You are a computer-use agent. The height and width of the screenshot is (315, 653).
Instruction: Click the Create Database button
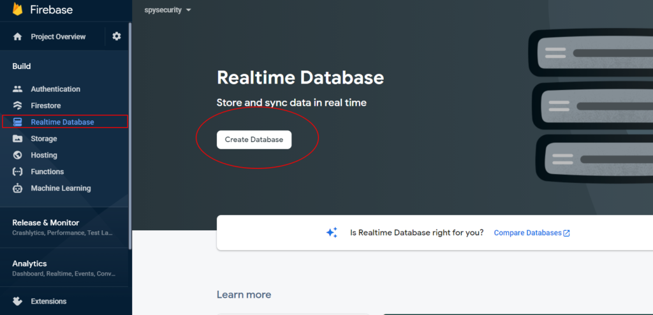pyautogui.click(x=254, y=140)
